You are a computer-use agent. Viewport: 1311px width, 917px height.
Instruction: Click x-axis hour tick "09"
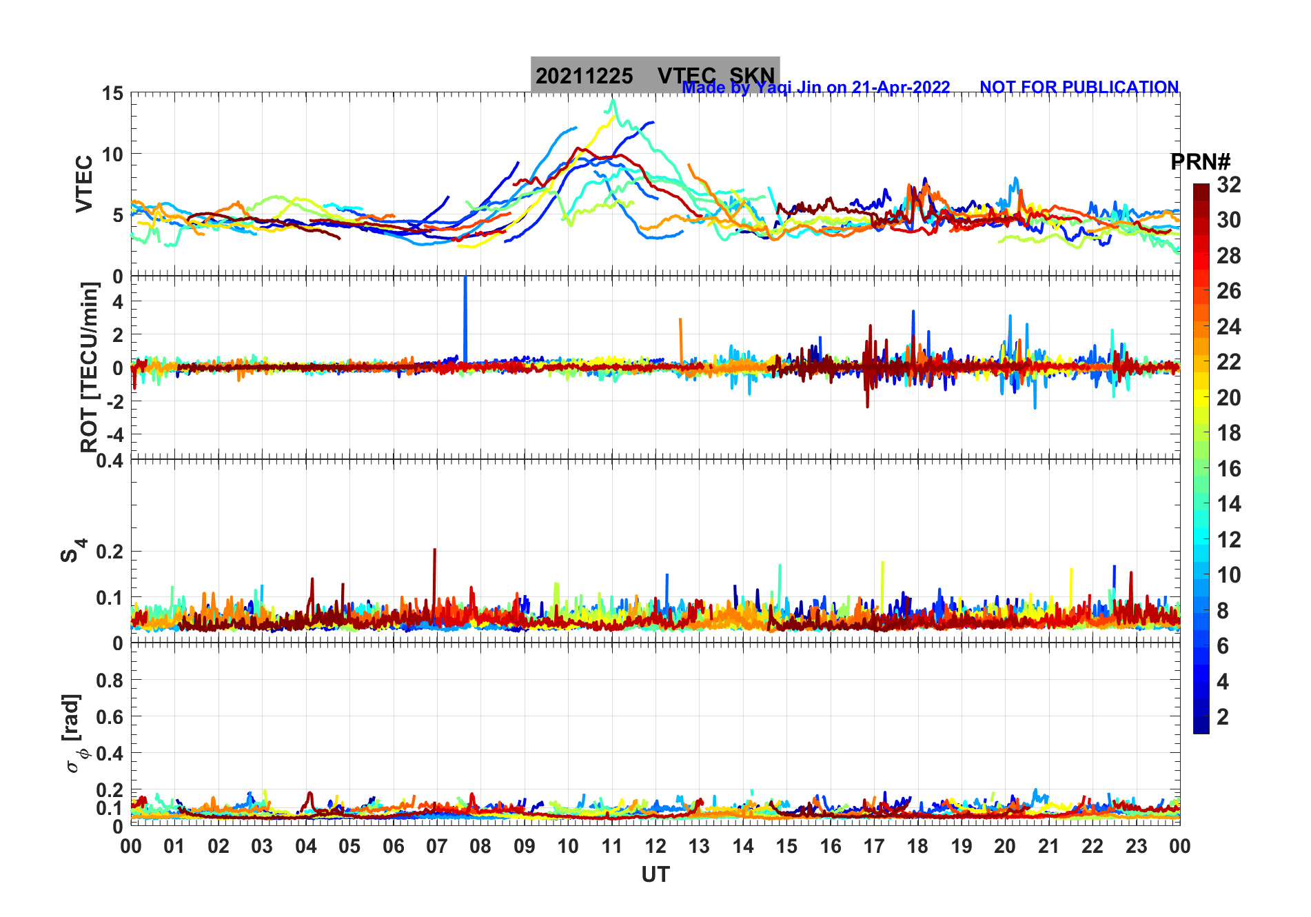[x=525, y=847]
